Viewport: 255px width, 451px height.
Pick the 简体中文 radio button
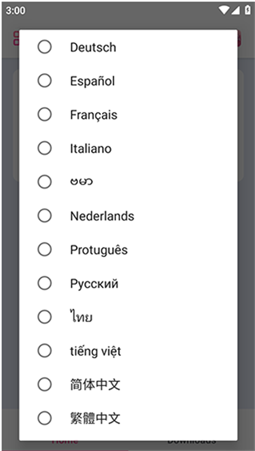click(x=45, y=385)
